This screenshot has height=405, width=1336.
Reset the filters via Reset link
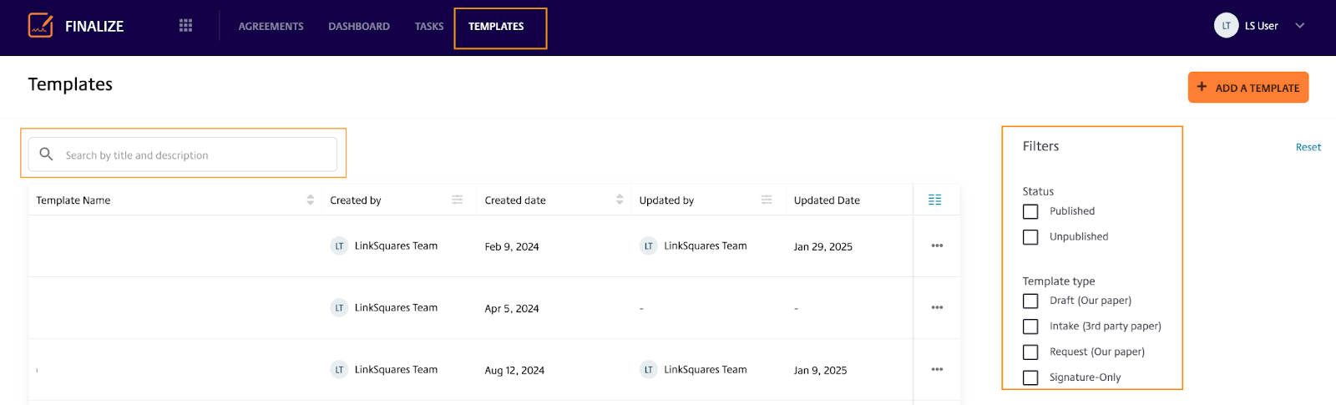point(1308,147)
